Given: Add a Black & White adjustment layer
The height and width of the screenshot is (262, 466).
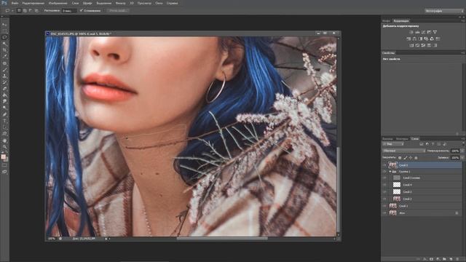Looking at the screenshot, I should point(420,39).
